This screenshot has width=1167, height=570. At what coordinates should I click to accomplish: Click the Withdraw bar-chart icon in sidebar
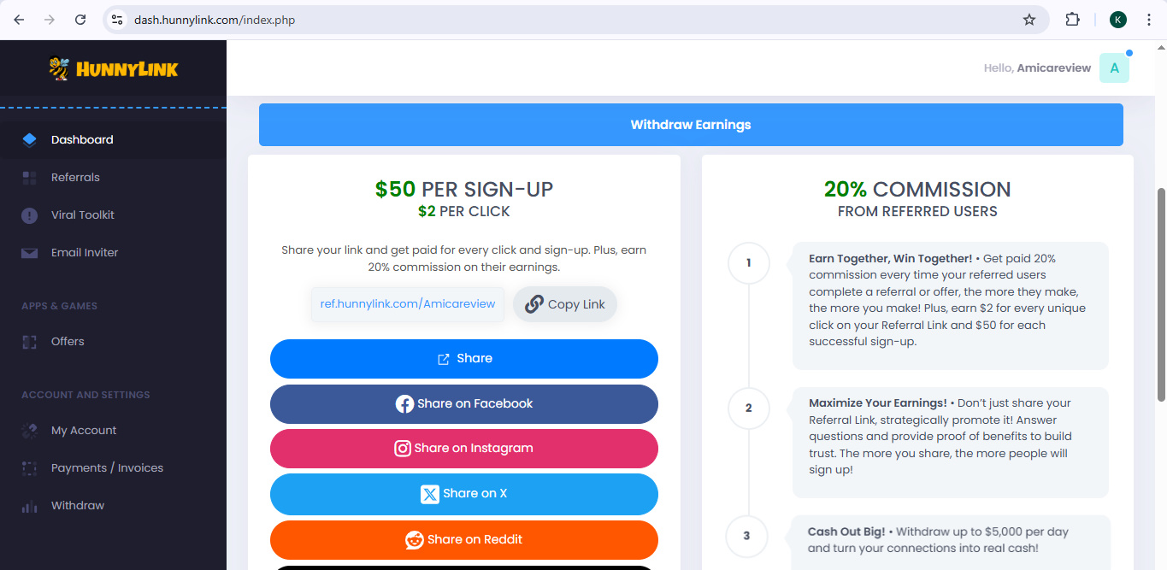30,506
